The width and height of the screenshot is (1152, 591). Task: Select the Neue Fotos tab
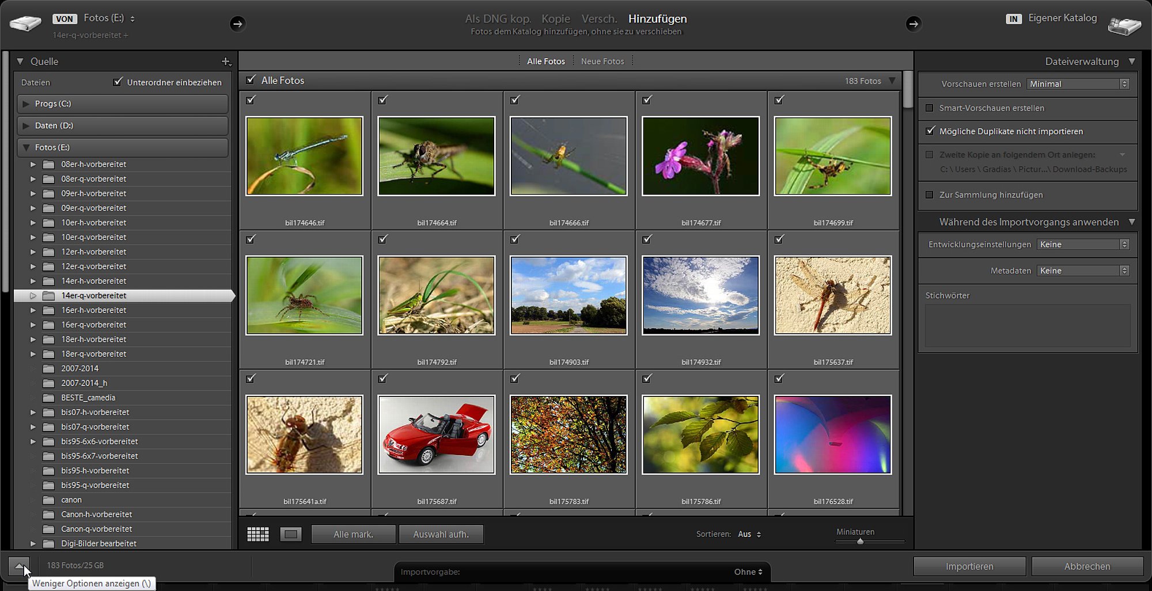pyautogui.click(x=602, y=62)
